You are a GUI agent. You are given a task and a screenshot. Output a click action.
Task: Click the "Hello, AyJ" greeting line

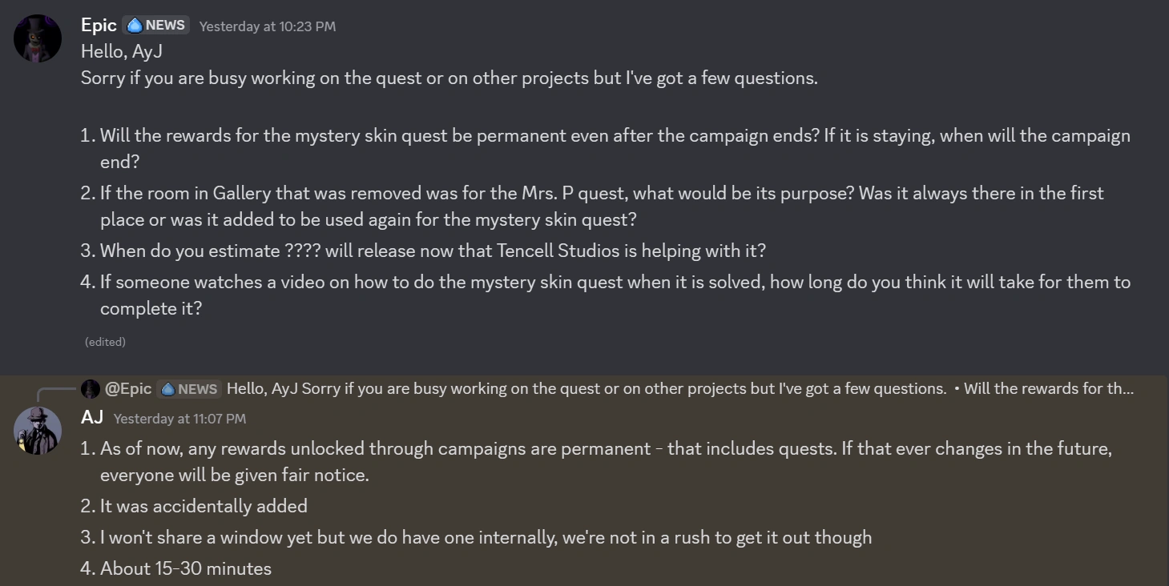point(122,52)
